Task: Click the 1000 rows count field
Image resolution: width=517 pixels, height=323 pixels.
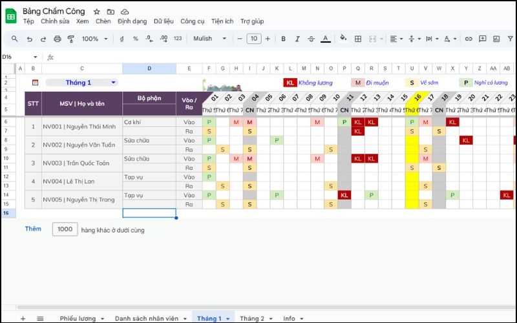Action: point(65,229)
